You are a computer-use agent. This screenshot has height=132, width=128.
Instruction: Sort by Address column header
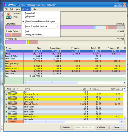[x=14, y=89]
